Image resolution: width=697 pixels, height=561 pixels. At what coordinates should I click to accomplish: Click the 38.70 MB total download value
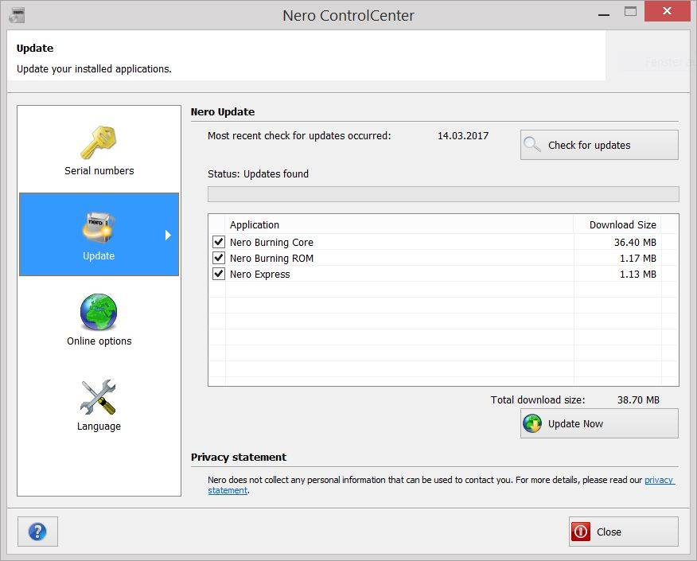(638, 400)
